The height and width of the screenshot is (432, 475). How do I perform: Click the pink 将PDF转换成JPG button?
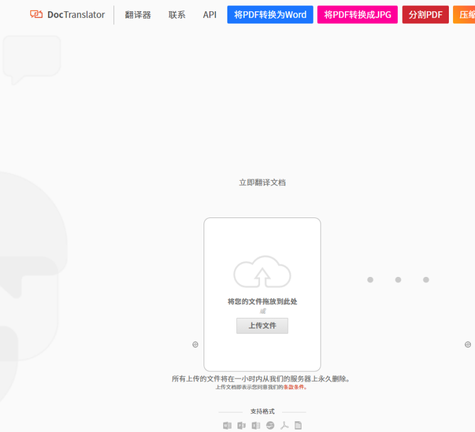click(x=357, y=14)
